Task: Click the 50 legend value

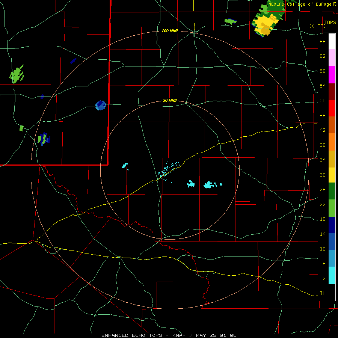Action: (323, 101)
